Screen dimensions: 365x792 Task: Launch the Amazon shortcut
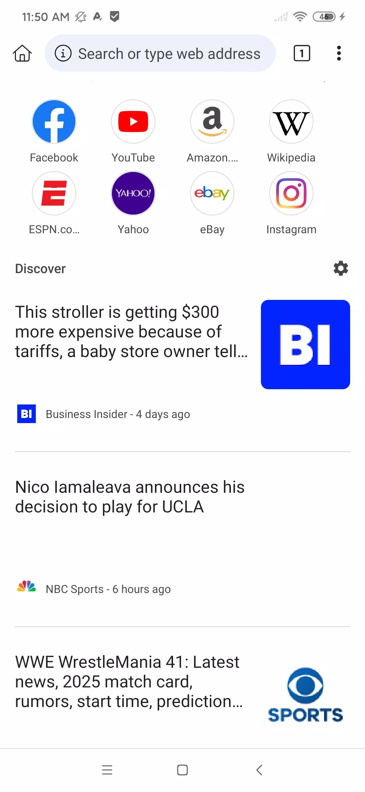tap(212, 122)
